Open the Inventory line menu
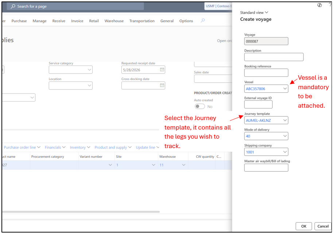 (x=80, y=147)
